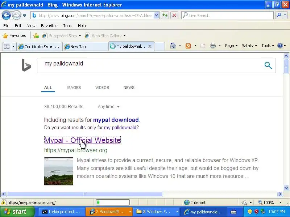The height and width of the screenshot is (217, 290).
Task: Click the Bing search magnifier icon
Action: [268, 65]
